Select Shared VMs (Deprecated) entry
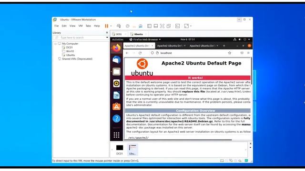Screen dimensions: 305x171 tap(75, 59)
